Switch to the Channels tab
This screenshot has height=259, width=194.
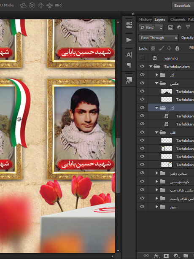[178, 19]
